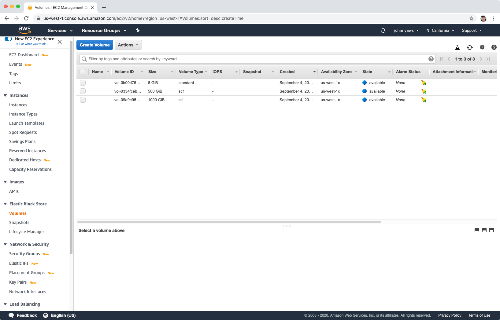
Task: Check the select-all volumes checkbox
Action: coord(83,72)
